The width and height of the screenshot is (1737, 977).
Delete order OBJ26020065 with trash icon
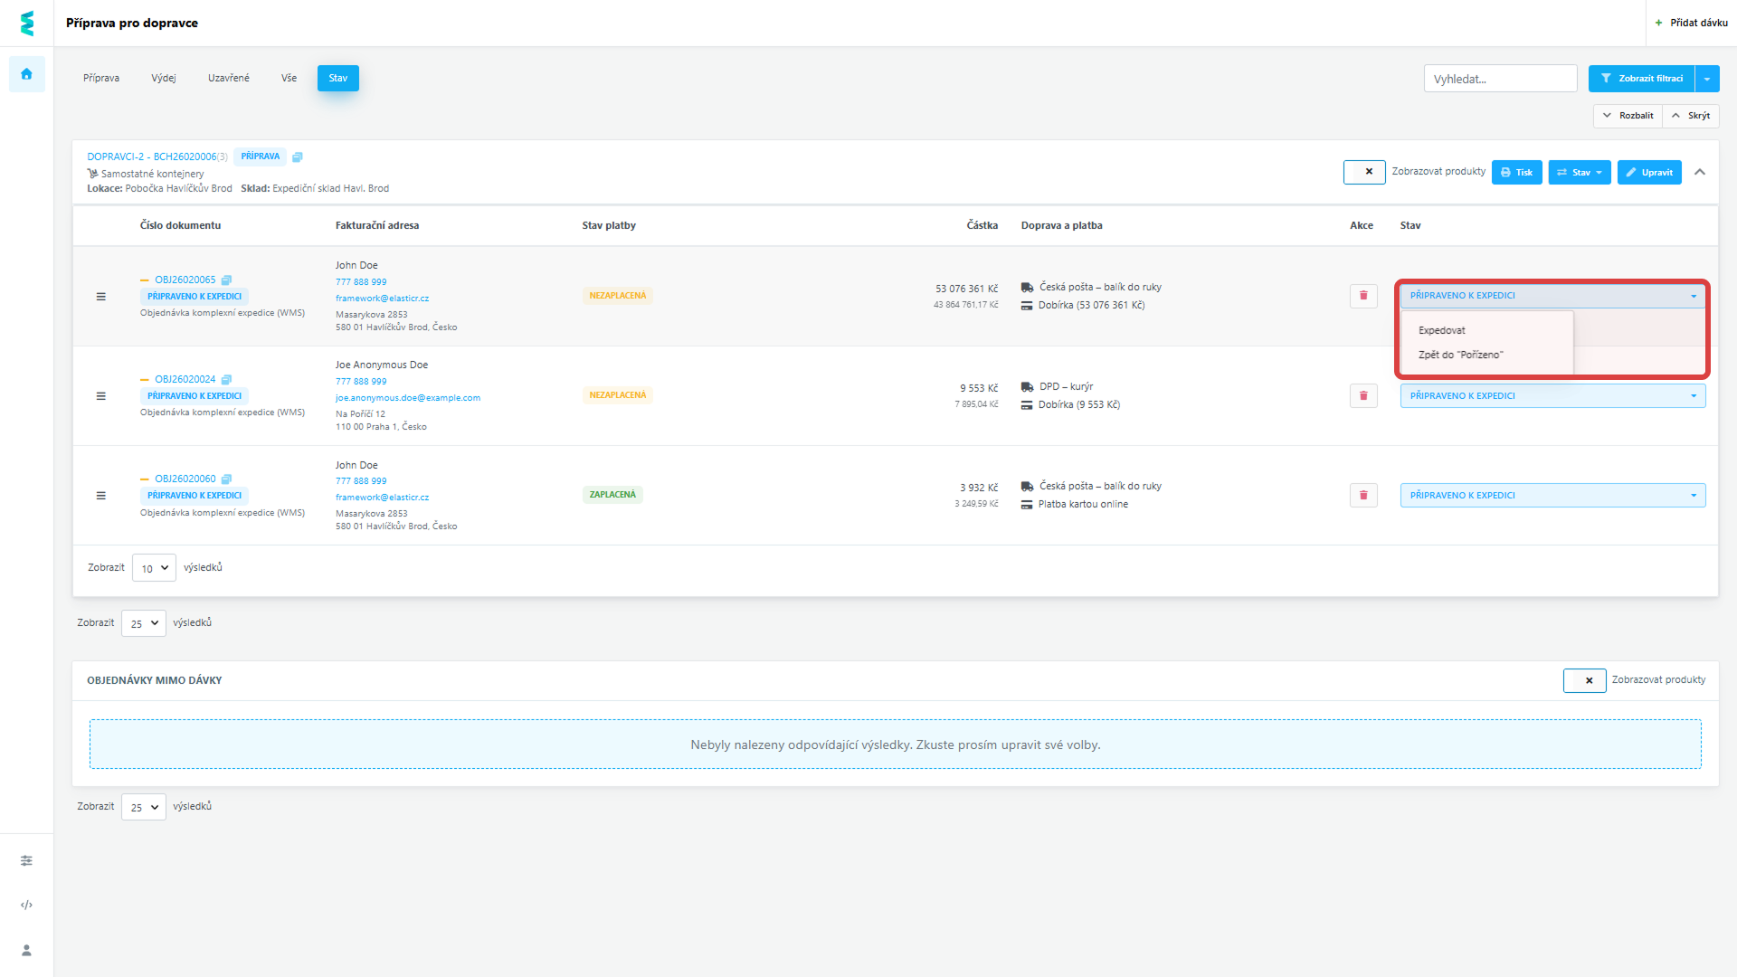pyautogui.click(x=1363, y=296)
